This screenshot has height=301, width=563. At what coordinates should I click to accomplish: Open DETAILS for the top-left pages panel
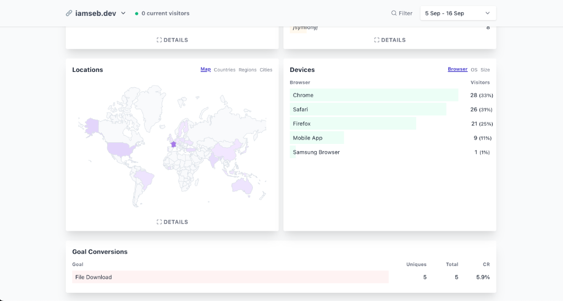(172, 40)
